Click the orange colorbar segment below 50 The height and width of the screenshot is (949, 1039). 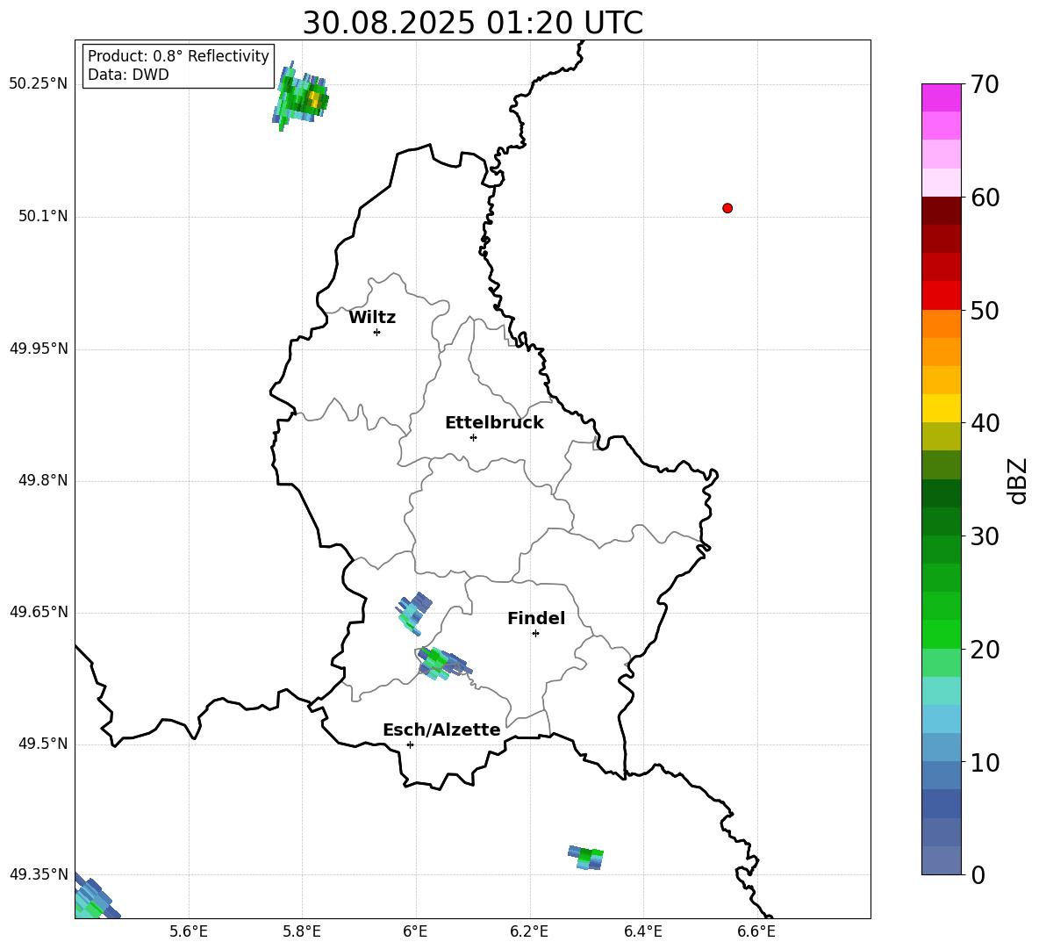coord(942,324)
